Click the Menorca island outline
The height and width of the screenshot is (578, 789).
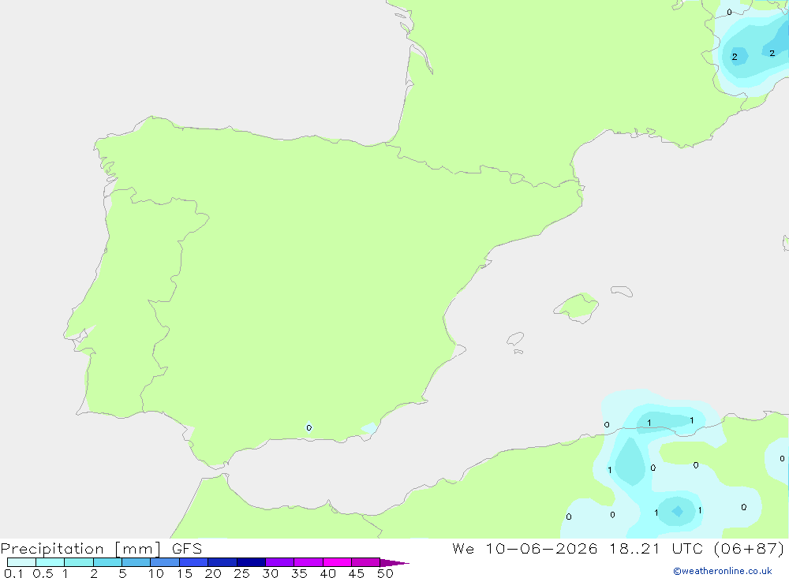pyautogui.click(x=622, y=291)
